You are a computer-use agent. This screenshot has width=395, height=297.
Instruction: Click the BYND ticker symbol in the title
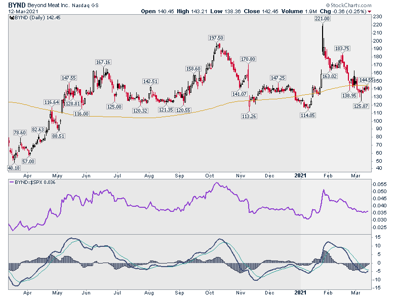coord(17,5)
